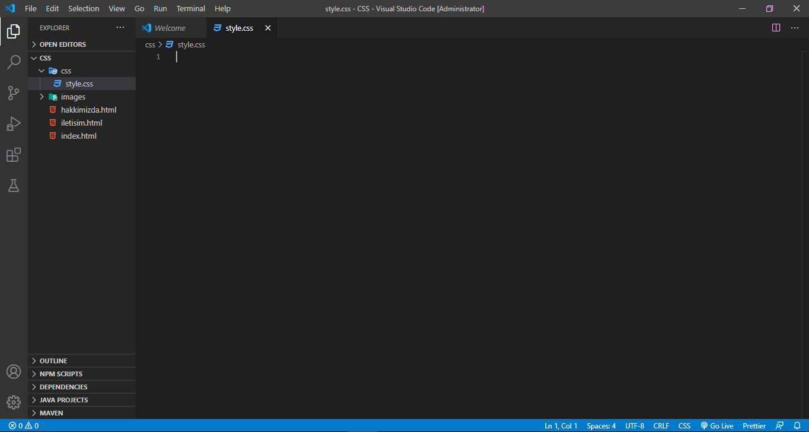Click the Prettier status bar button

tap(754, 425)
